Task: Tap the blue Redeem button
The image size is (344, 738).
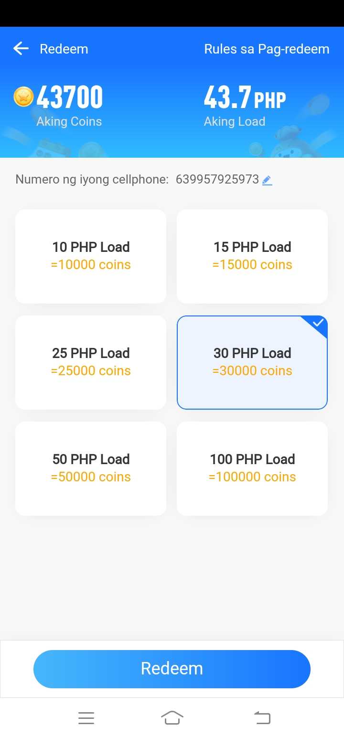Action: tap(172, 669)
